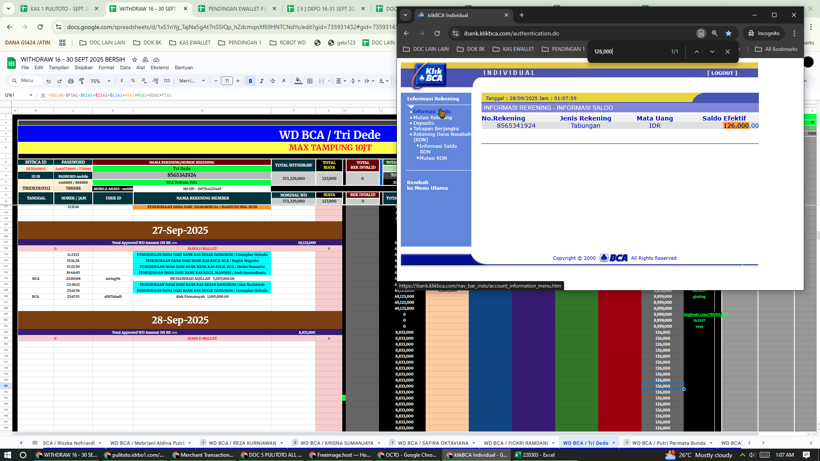Click LOGOUT in the klikBCA window
Screen dimensions: 820x461
pyautogui.click(x=722, y=73)
